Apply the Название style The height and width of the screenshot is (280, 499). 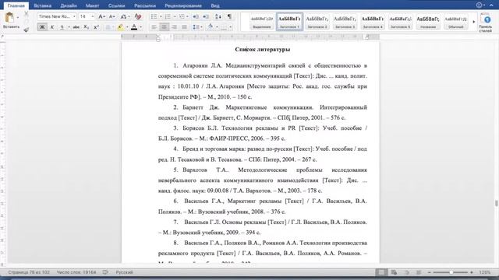428,22
